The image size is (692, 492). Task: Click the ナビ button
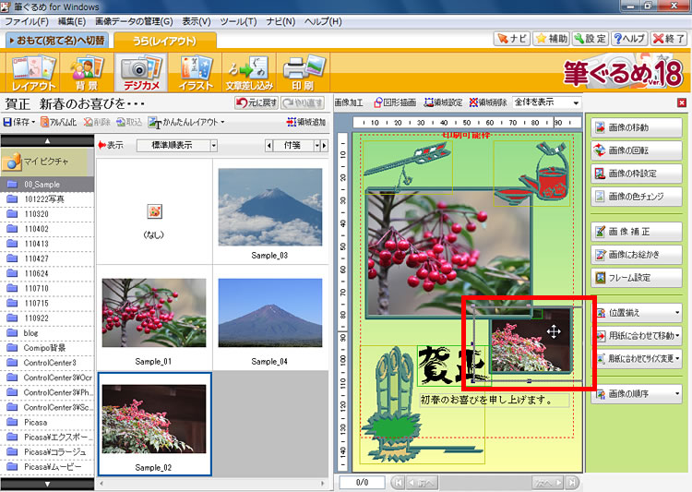[511, 39]
